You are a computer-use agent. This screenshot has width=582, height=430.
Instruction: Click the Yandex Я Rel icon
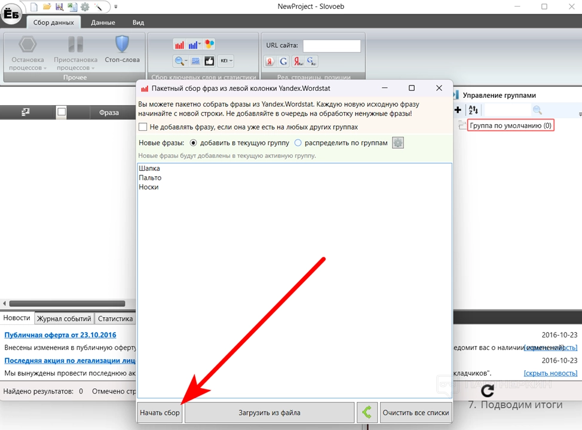(x=298, y=62)
